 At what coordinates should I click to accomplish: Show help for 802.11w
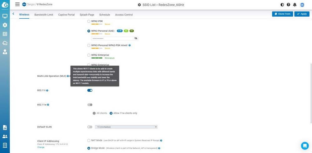pyautogui.click(x=48, y=105)
